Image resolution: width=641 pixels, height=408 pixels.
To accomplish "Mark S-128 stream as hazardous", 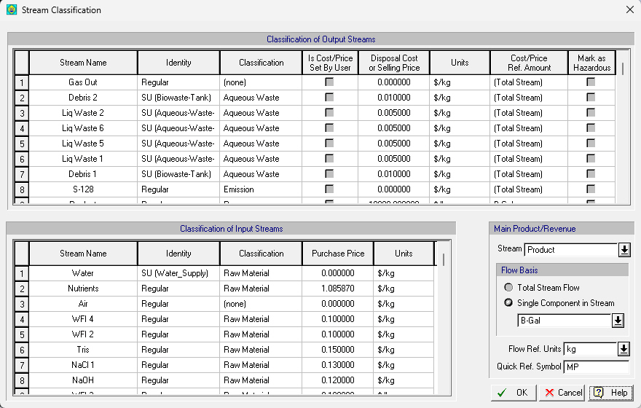I will 591,189.
